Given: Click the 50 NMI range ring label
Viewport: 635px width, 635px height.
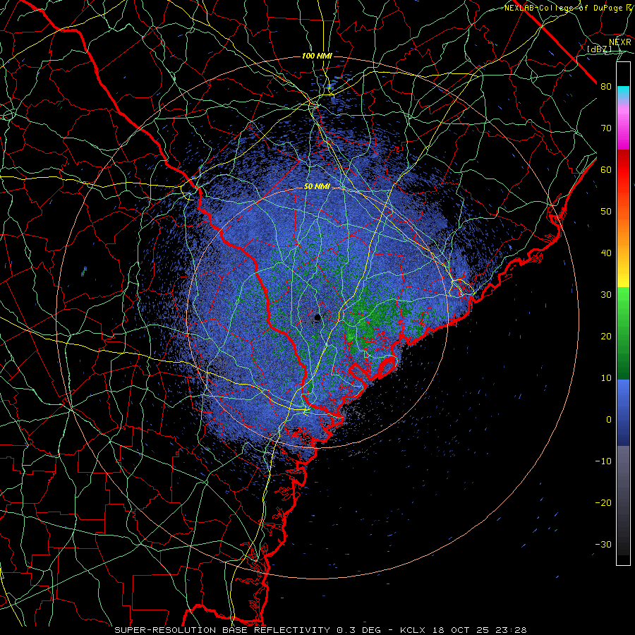Looking at the screenshot, I should click(317, 187).
